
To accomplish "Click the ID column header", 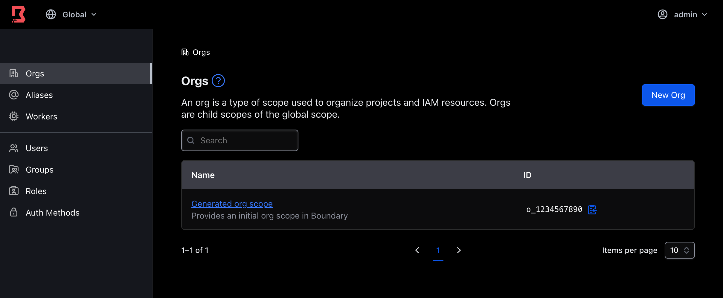I will click(x=527, y=175).
